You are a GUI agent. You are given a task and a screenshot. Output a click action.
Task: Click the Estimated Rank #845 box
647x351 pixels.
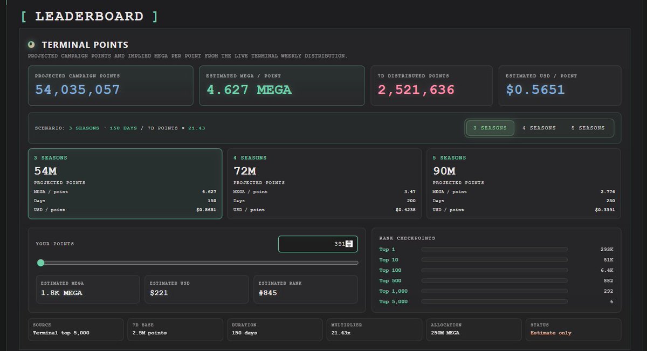pyautogui.click(x=306, y=289)
